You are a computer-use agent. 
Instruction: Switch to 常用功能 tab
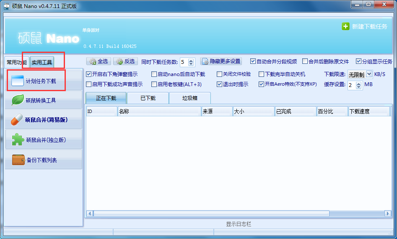[17, 63]
